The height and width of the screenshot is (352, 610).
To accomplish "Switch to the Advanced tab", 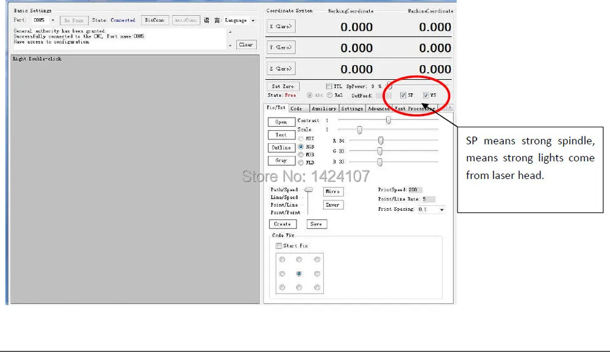I will pos(379,109).
